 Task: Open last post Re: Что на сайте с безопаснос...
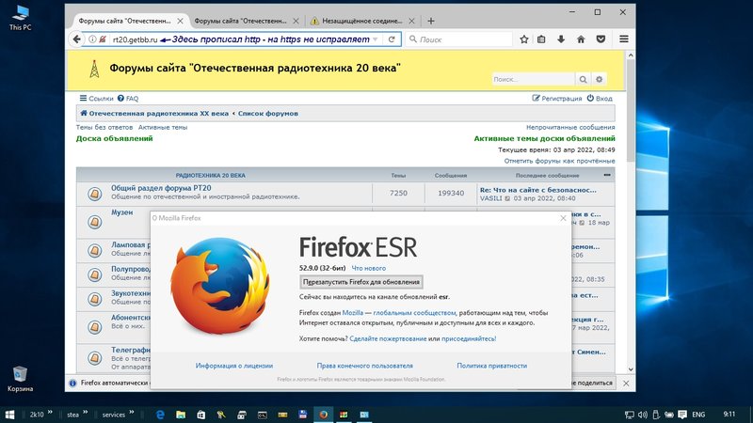coord(537,190)
